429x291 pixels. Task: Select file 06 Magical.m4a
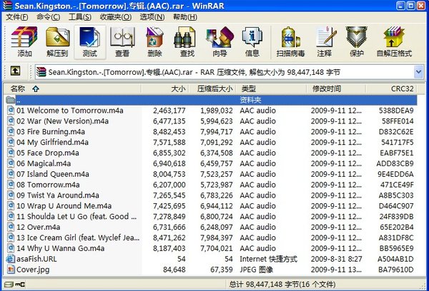[x=44, y=163]
